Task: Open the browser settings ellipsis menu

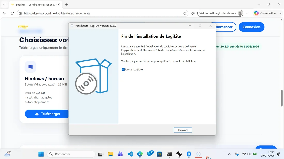Action: (248, 13)
